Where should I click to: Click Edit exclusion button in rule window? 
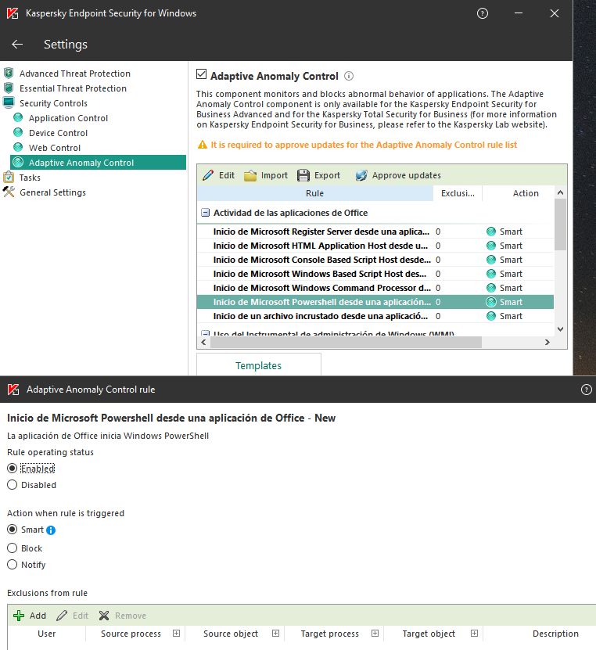point(73,616)
